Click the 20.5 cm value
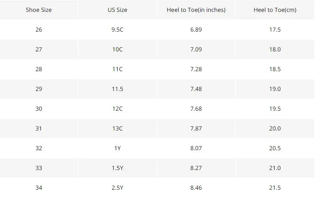This screenshot has width=315, height=198. click(x=275, y=148)
